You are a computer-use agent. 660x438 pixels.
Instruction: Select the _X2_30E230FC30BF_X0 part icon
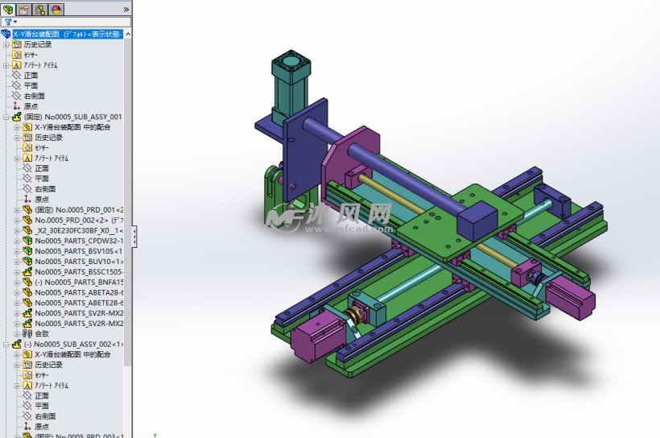(x=27, y=230)
